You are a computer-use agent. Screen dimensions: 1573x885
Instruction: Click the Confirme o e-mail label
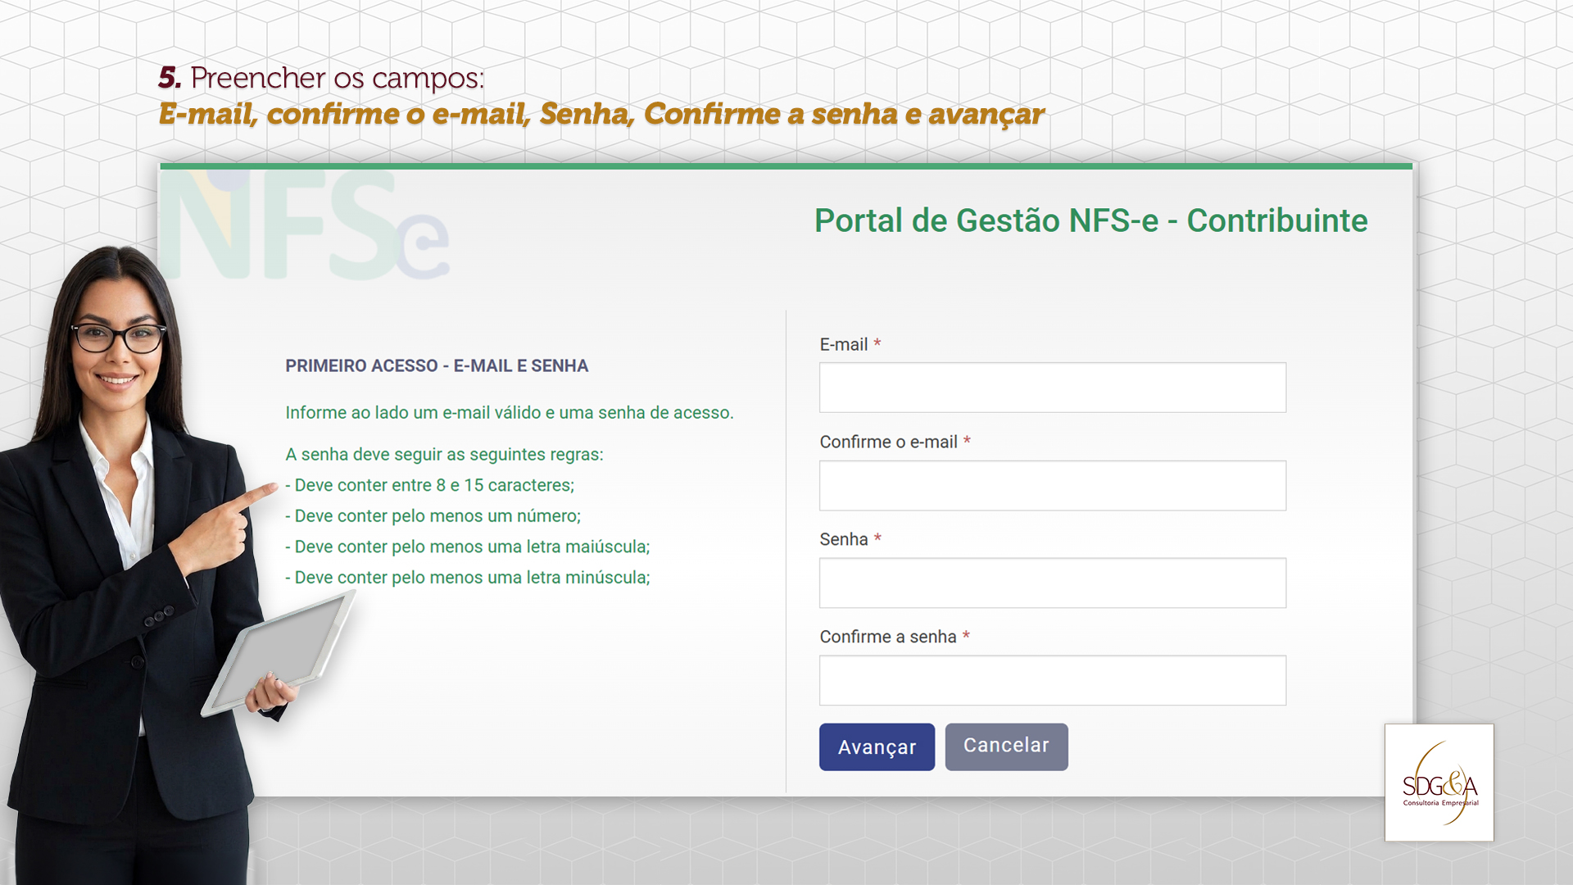pos(888,442)
